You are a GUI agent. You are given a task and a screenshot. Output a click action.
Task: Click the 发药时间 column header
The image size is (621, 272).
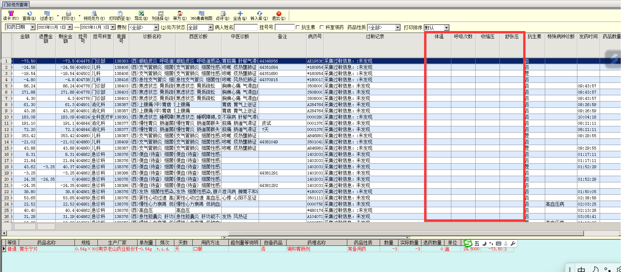[x=589, y=45]
